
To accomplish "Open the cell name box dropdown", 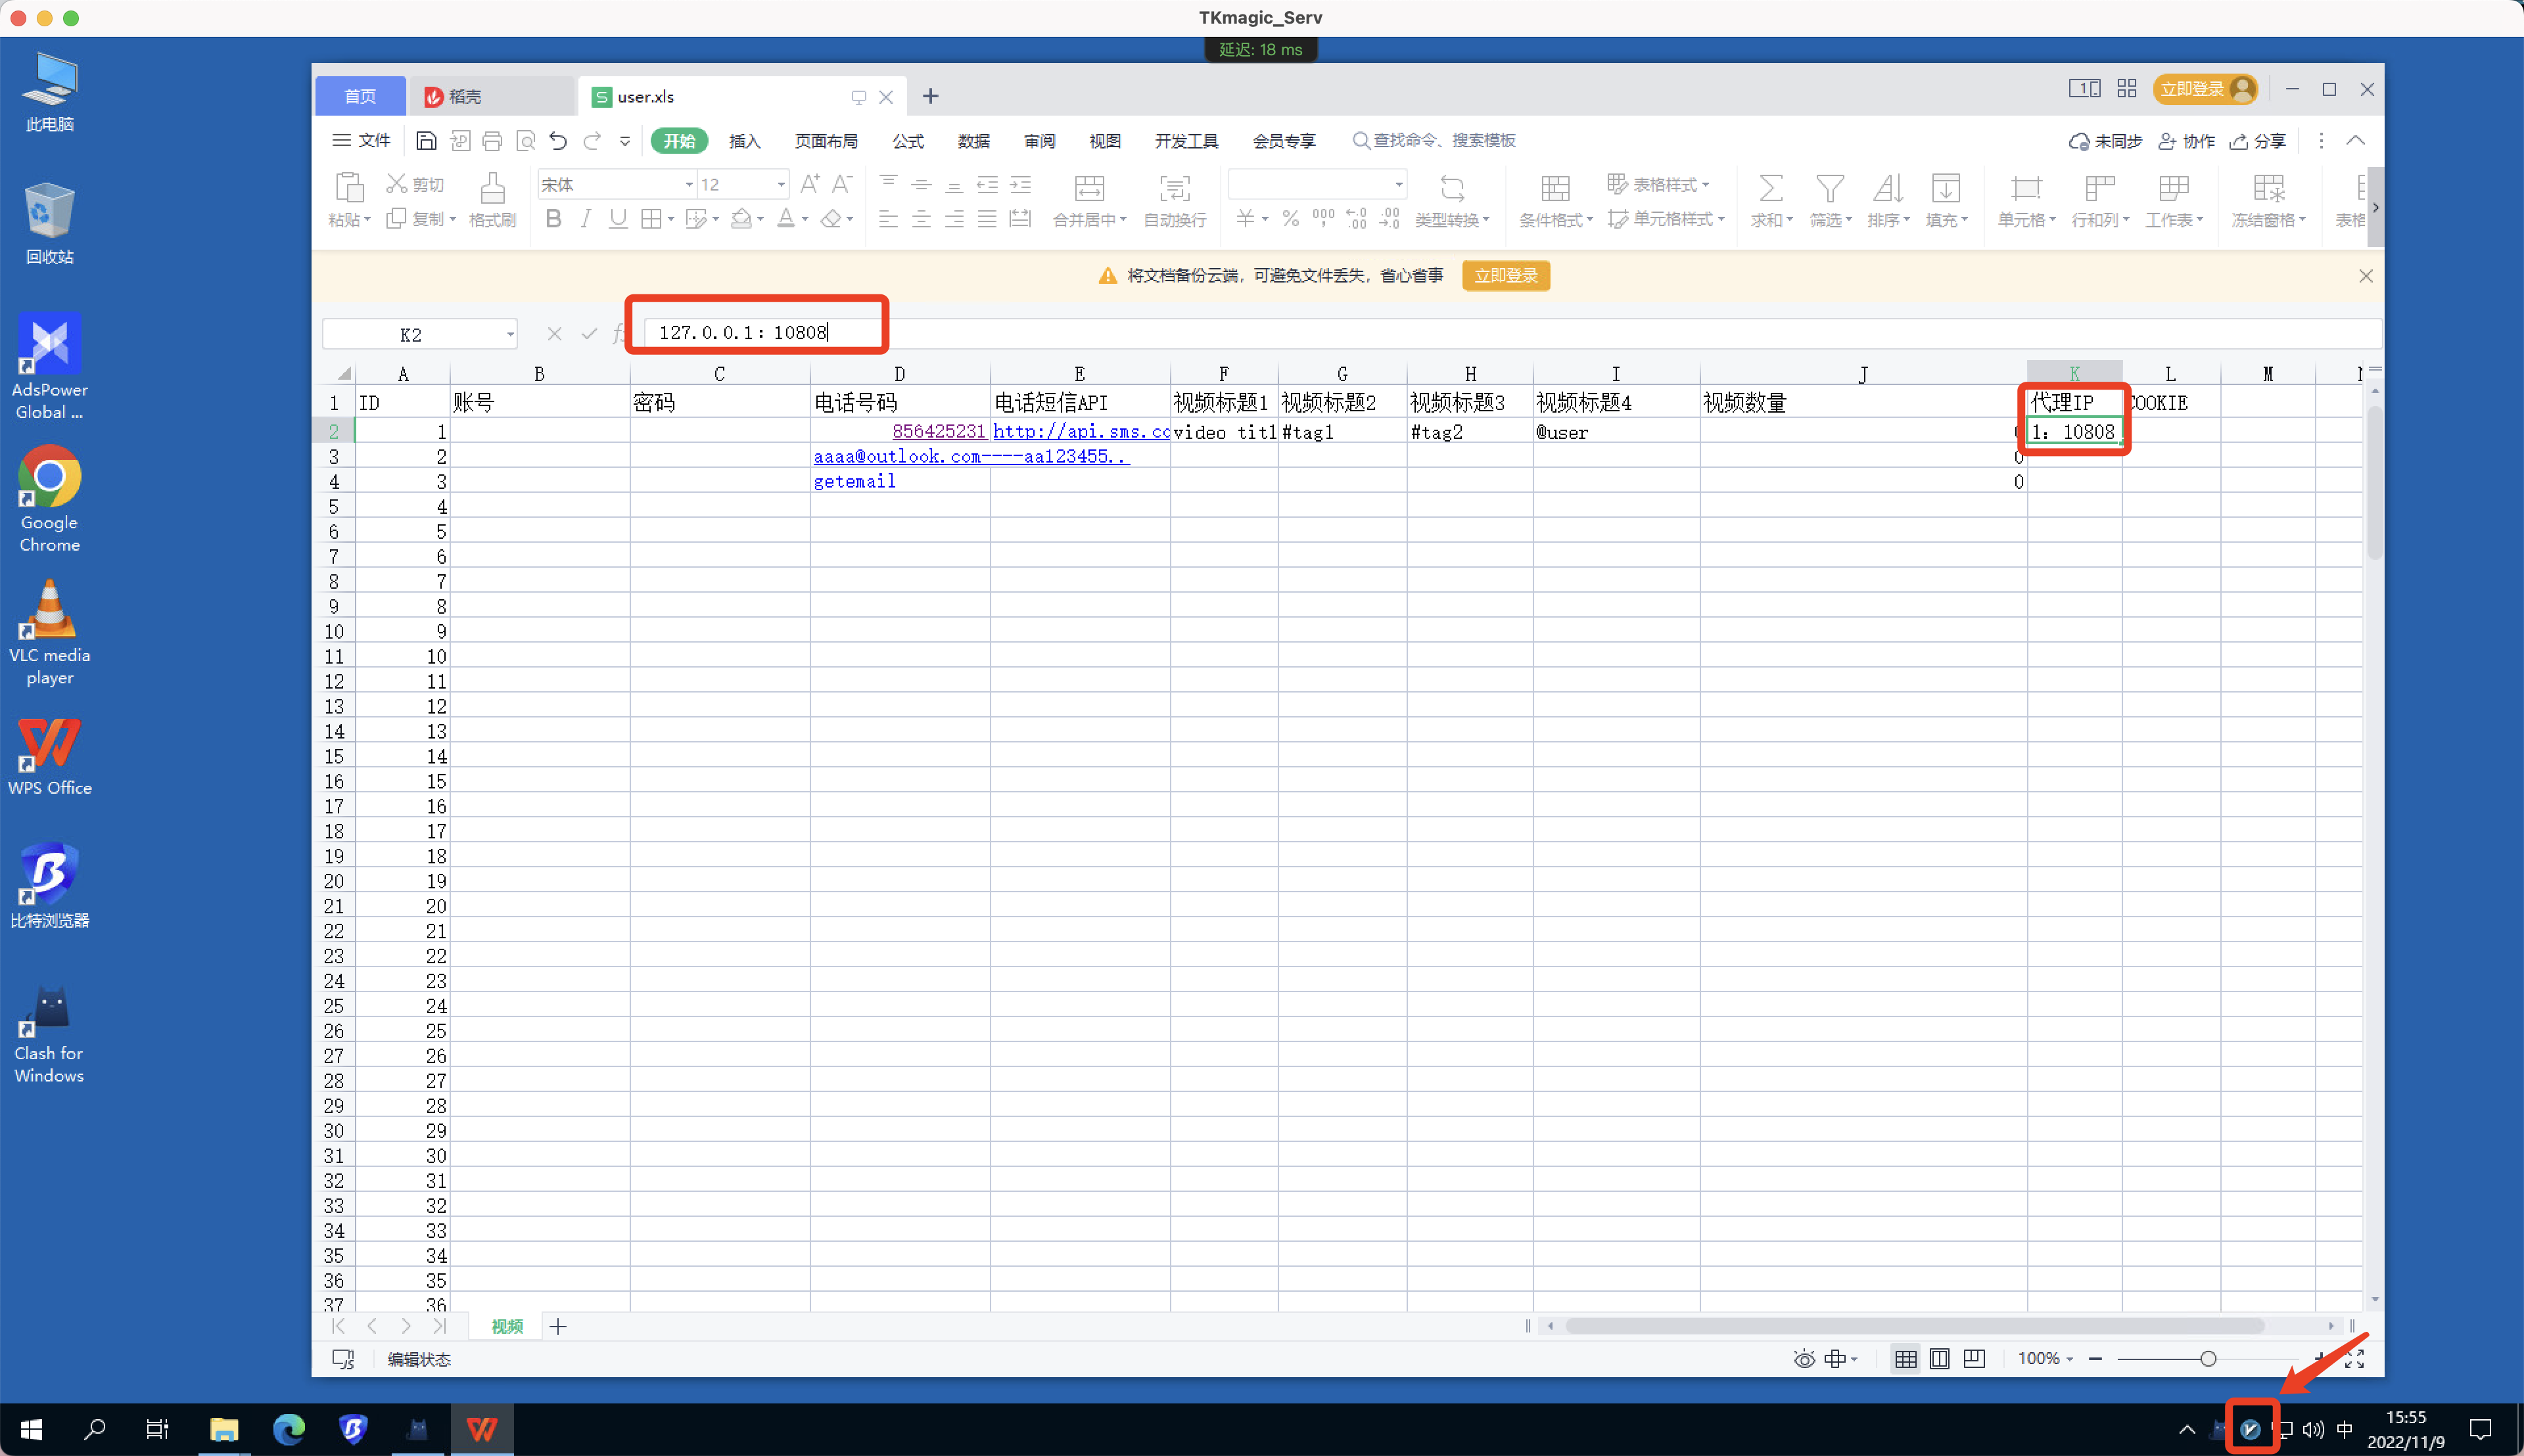I will 509,335.
